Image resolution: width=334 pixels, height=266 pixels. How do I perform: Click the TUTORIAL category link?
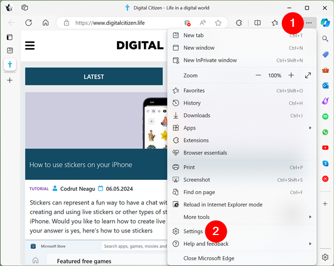click(39, 189)
